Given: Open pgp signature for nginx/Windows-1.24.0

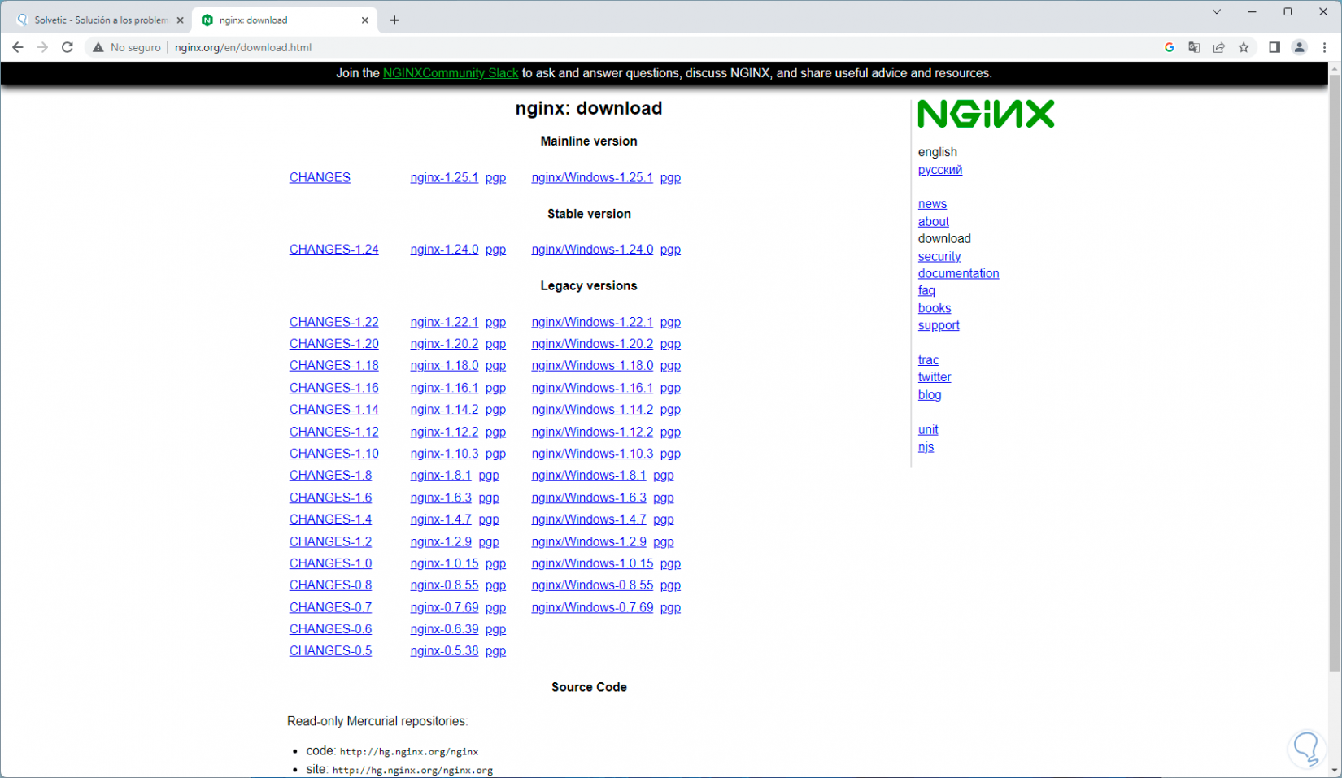Looking at the screenshot, I should tap(670, 250).
